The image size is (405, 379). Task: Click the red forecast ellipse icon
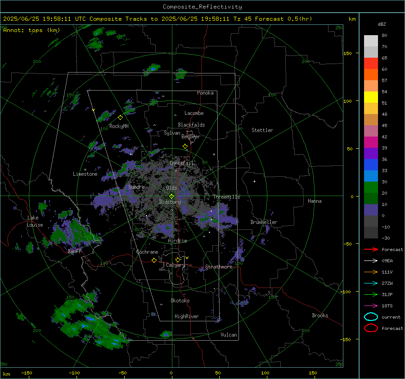(371, 328)
